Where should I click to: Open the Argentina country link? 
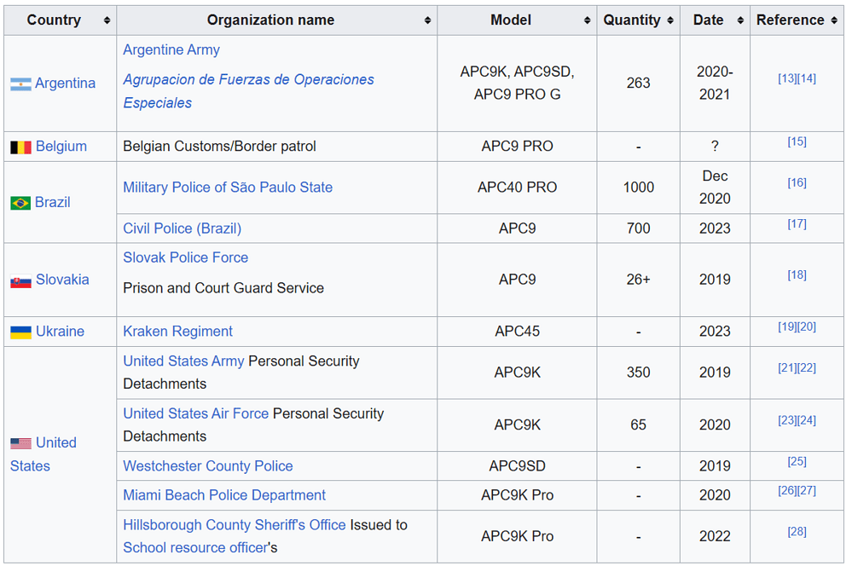(x=65, y=83)
